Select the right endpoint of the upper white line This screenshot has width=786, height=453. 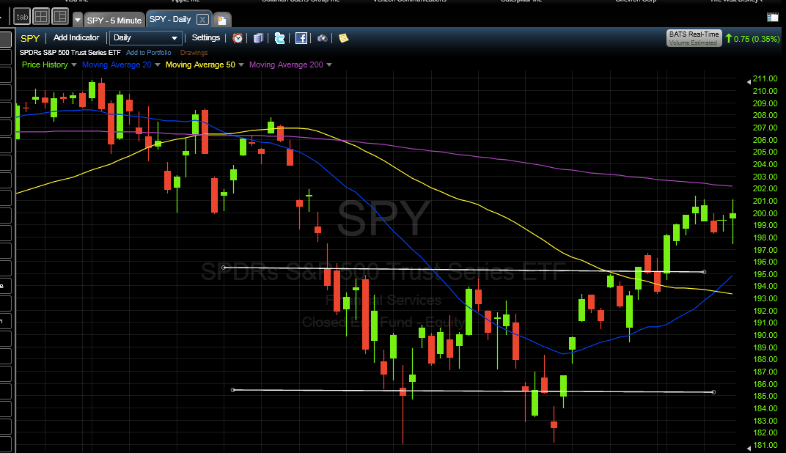(705, 272)
